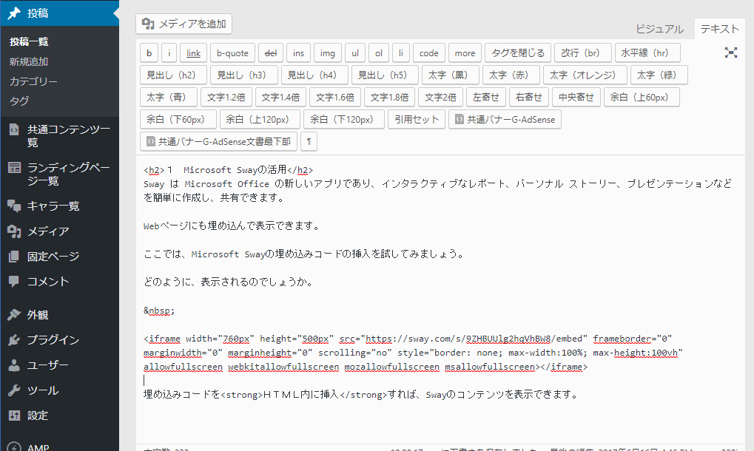Apply 太字（オレンジ）bold orange
This screenshot has width=754, height=451.
tap(585, 75)
